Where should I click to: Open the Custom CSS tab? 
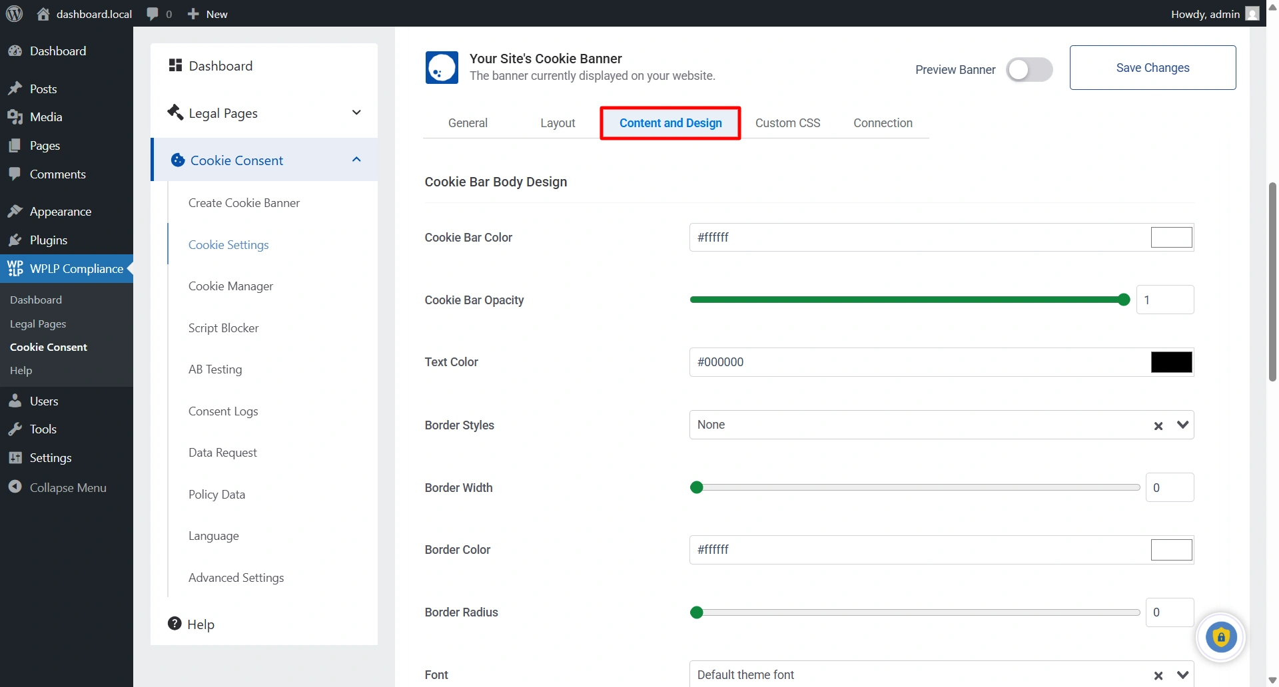[x=787, y=123]
